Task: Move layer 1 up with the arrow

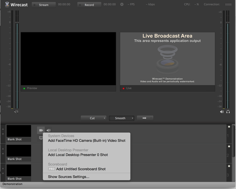Action: coord(3,129)
